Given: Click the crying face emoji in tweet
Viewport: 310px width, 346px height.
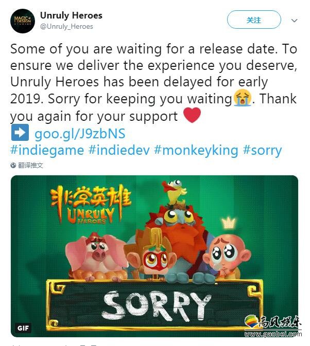Looking at the screenshot, I should (243, 98).
